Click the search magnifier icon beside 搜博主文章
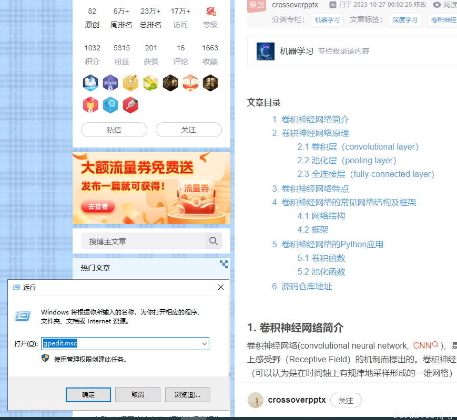The width and height of the screenshot is (457, 420). [x=214, y=241]
